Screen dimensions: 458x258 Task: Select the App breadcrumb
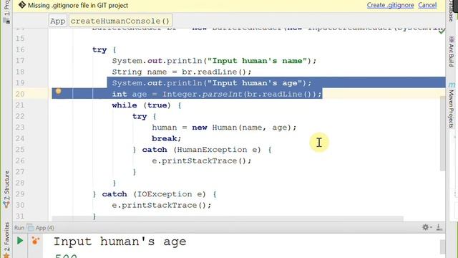[x=58, y=21]
